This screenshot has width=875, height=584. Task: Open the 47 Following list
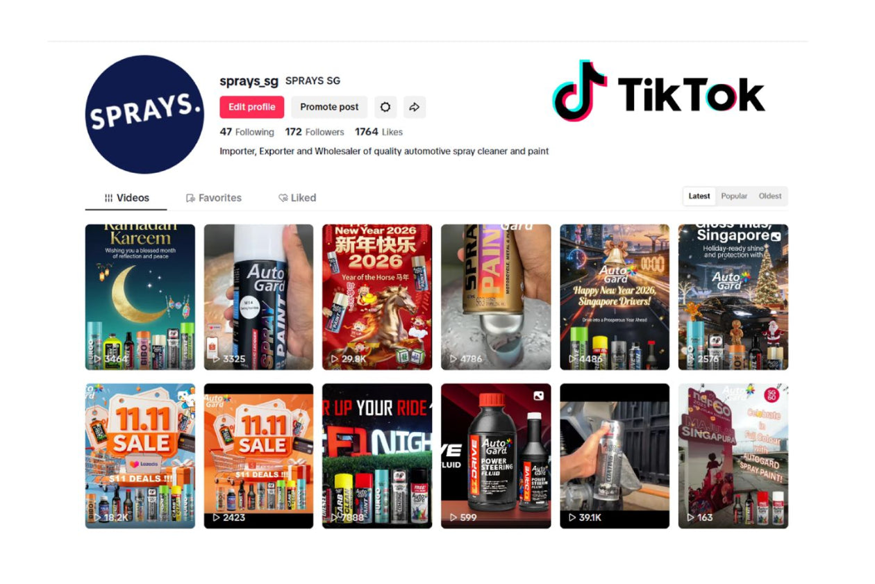247,132
